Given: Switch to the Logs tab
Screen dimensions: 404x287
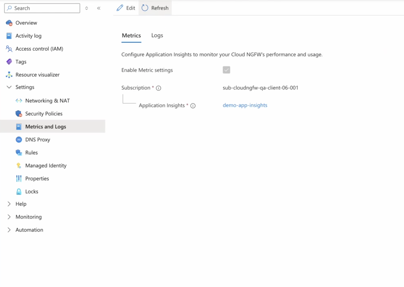Looking at the screenshot, I should click(157, 36).
